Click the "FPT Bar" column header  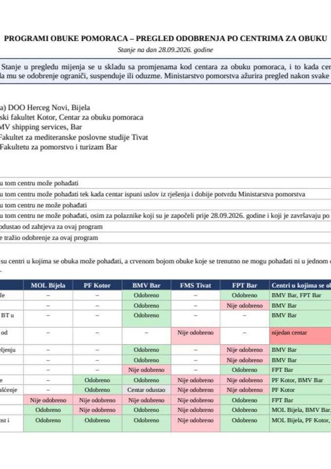point(244,285)
